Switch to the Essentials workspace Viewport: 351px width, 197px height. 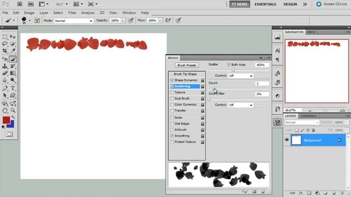265,4
